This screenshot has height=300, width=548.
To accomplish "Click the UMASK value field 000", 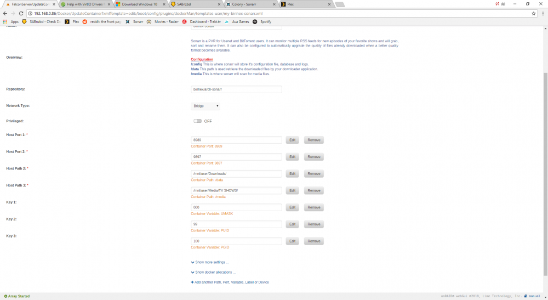I will point(236,207).
